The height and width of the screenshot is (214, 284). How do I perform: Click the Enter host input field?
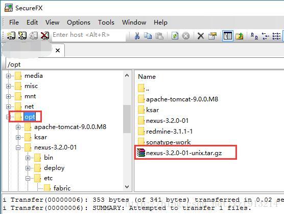click(89, 35)
